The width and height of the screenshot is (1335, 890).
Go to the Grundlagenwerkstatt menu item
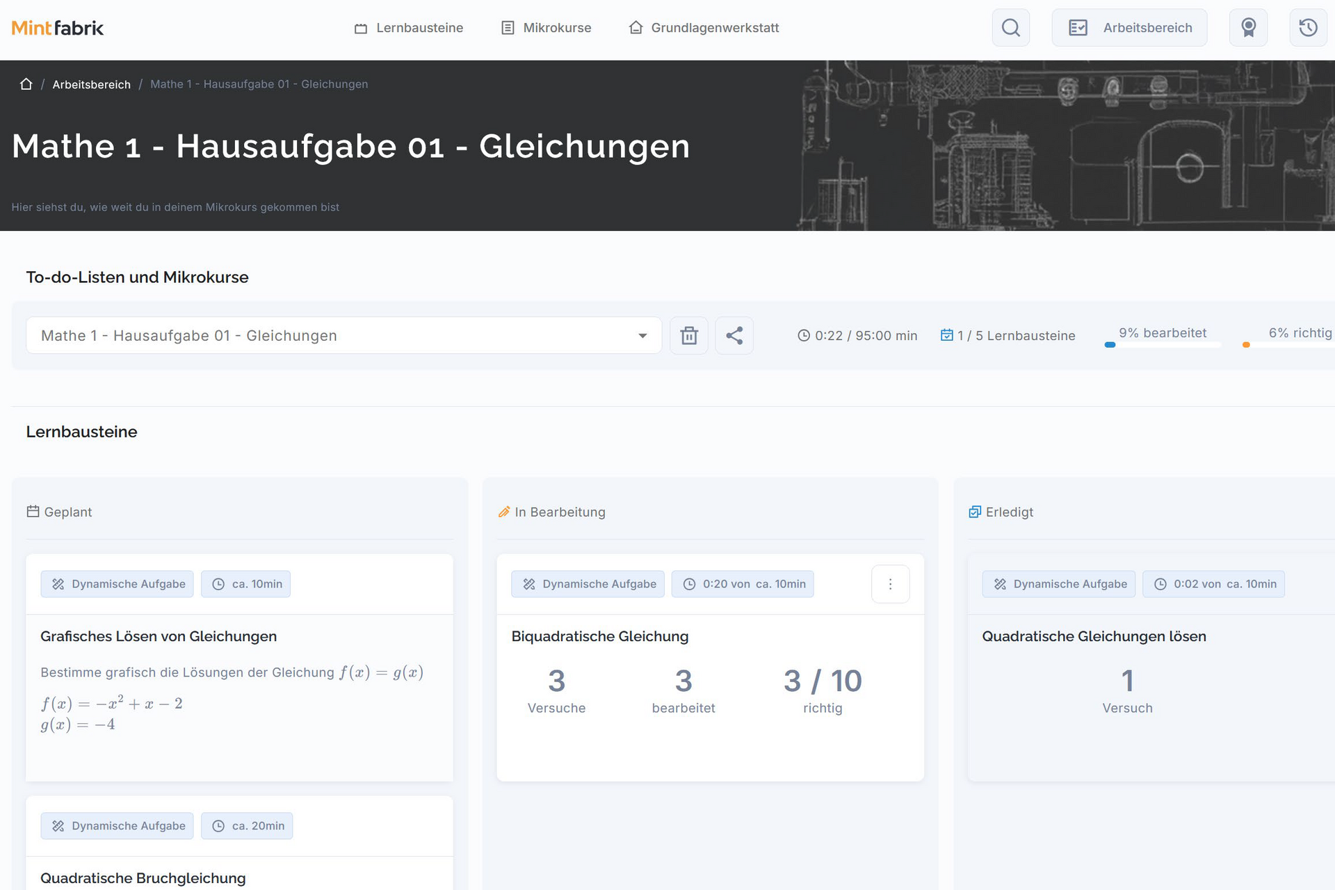click(704, 28)
